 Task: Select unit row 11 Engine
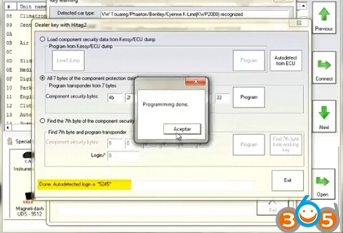[19, 97]
